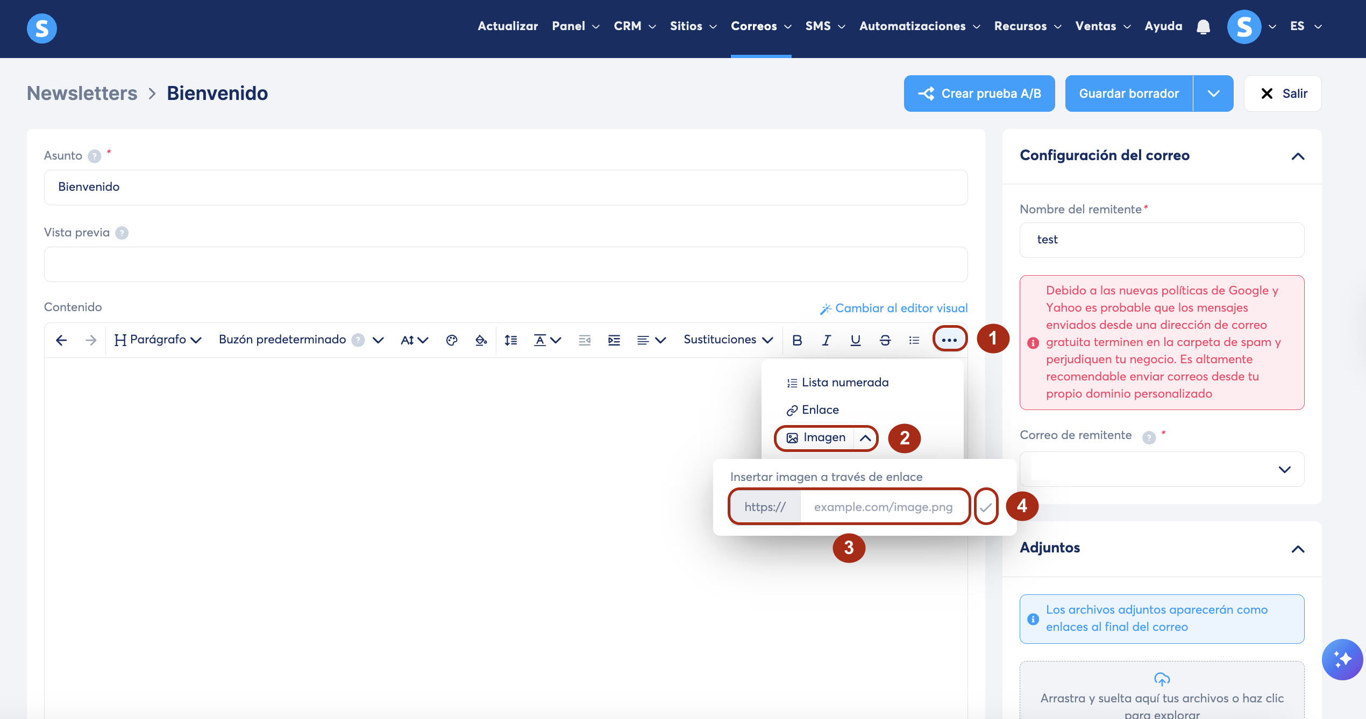Click the Crear prueba A/B button
This screenshot has height=719, width=1366.
pyautogui.click(x=979, y=94)
